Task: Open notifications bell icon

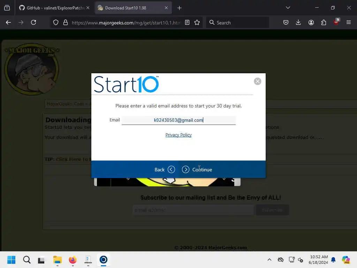Action: coord(333,260)
